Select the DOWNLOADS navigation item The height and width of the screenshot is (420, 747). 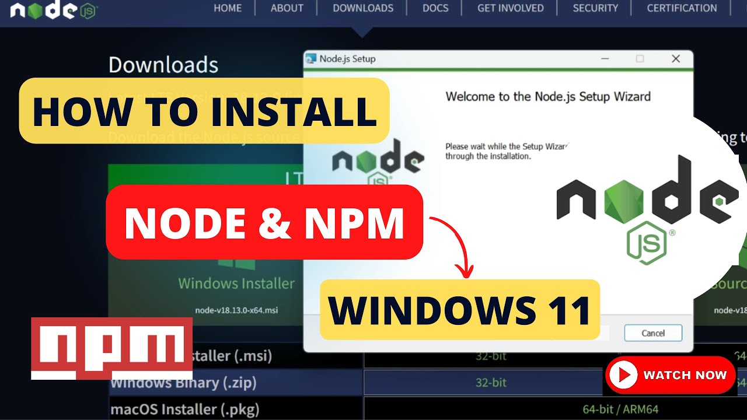[363, 8]
